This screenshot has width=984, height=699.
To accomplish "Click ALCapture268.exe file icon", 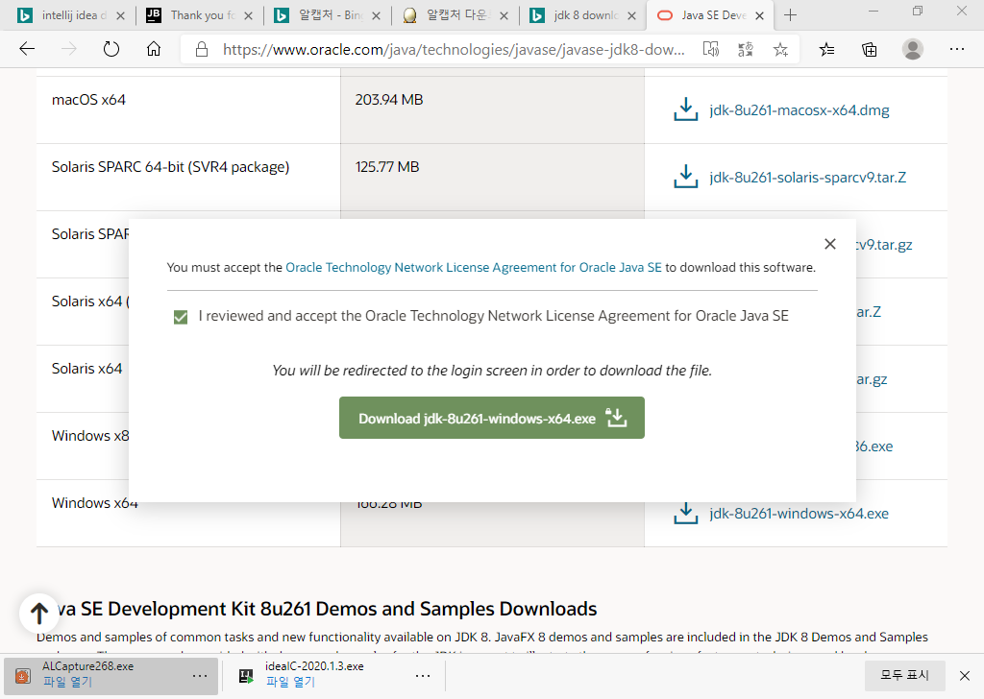I will [x=23, y=676].
